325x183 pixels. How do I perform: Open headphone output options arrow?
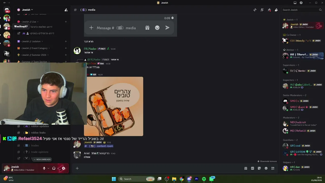click(58, 168)
